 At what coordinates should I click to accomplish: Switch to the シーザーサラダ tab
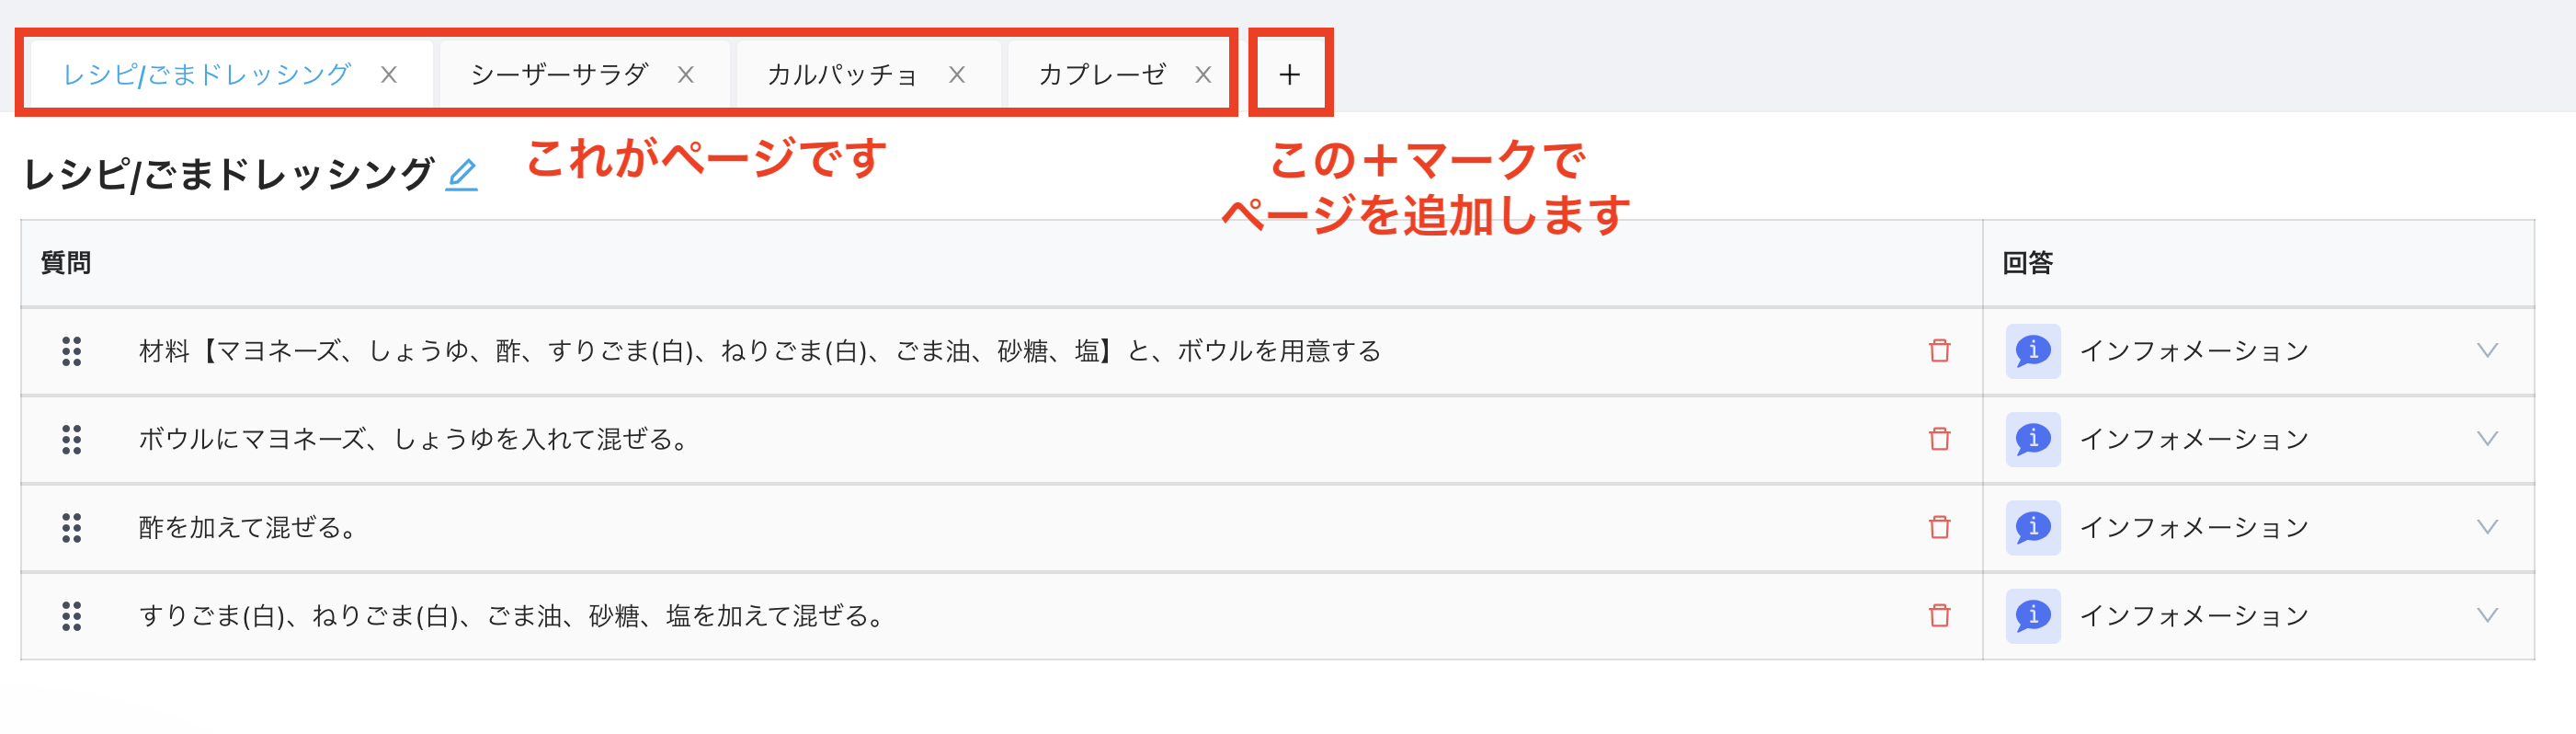click(559, 75)
